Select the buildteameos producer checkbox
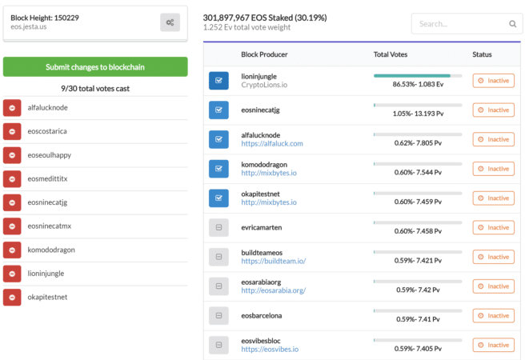Image resolution: width=525 pixels, height=360 pixels. tap(218, 257)
